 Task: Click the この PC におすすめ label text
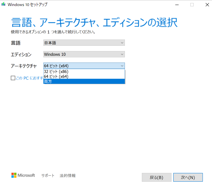tap(30, 78)
